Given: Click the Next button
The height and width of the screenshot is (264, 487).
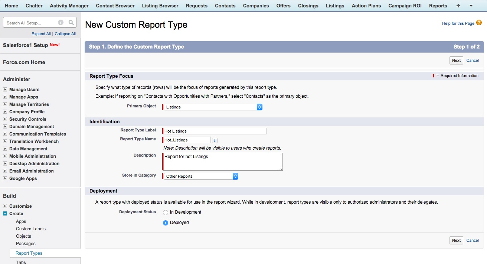Looking at the screenshot, I should tap(456, 60).
